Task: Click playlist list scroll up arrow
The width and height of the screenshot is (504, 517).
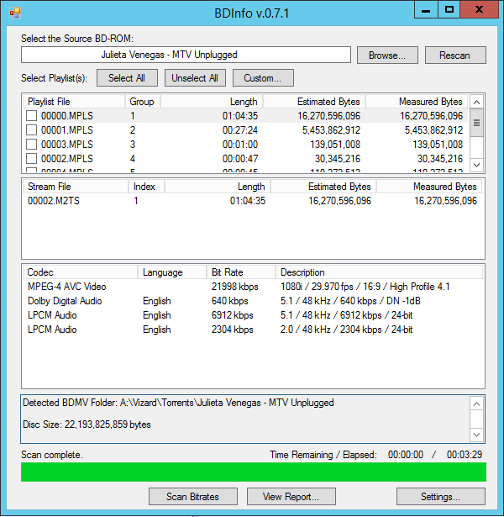Action: [476, 103]
